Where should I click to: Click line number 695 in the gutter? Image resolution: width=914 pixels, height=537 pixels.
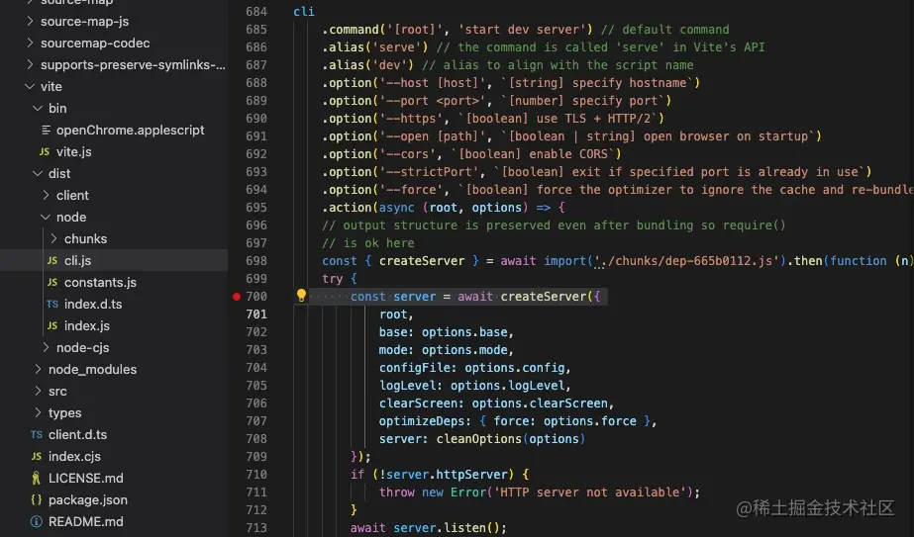point(256,208)
